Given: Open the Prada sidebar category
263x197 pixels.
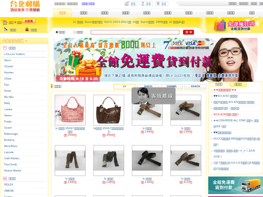Looking at the screenshot, I should [x=8, y=121].
